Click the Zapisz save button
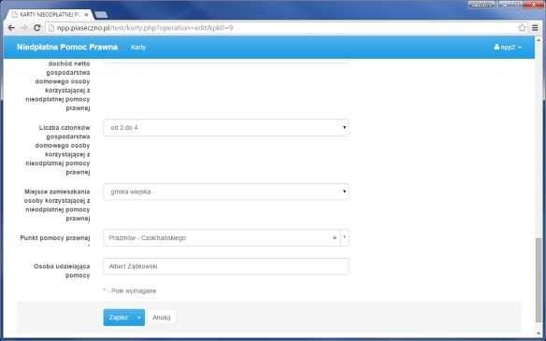 (119, 318)
